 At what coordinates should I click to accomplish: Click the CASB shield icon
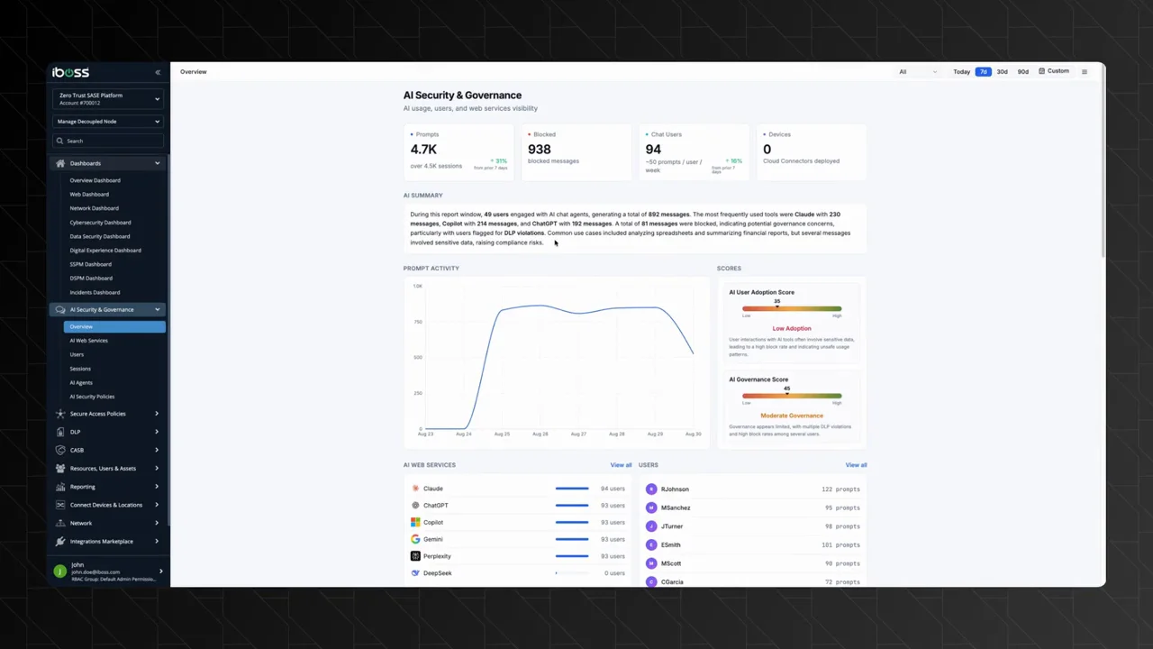pos(60,450)
